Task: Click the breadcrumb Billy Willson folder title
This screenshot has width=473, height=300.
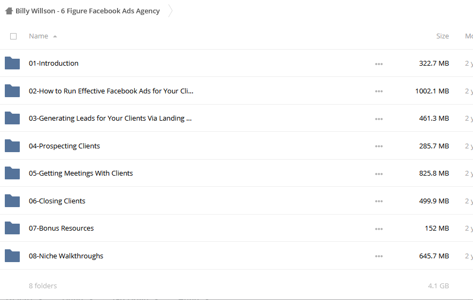Action: tap(88, 11)
